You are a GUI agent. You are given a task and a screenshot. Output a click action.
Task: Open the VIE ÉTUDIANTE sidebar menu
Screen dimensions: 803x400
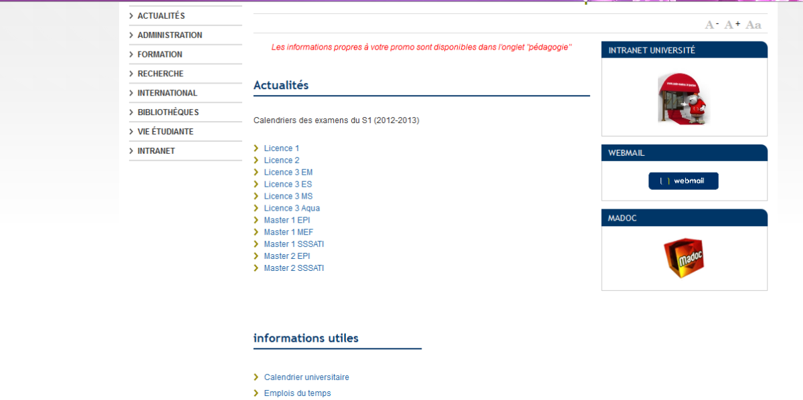[165, 132]
